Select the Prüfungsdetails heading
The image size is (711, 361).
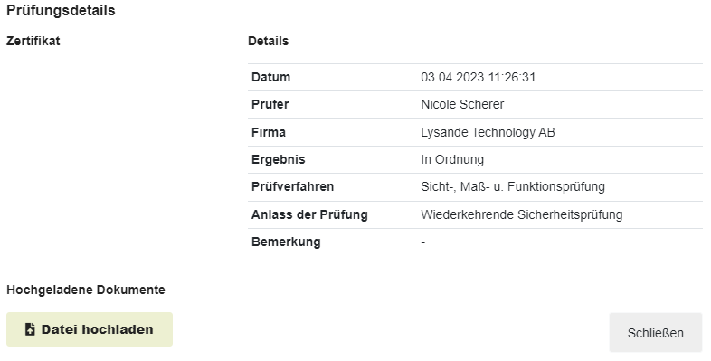pos(61,11)
